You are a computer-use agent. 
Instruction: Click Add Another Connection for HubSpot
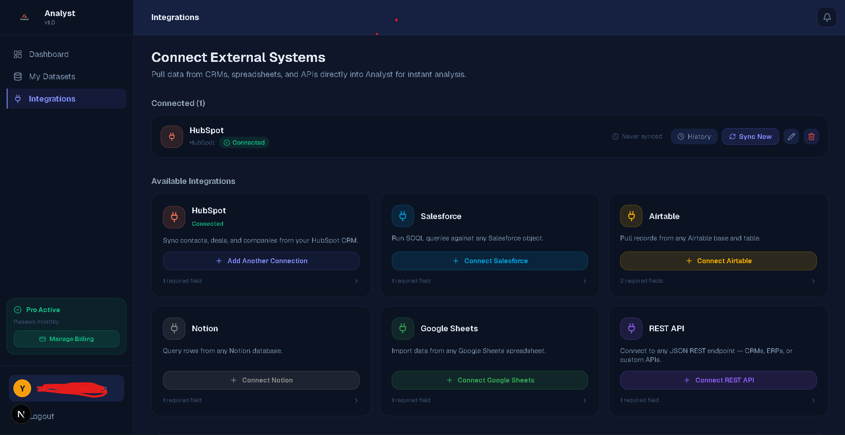[261, 261]
